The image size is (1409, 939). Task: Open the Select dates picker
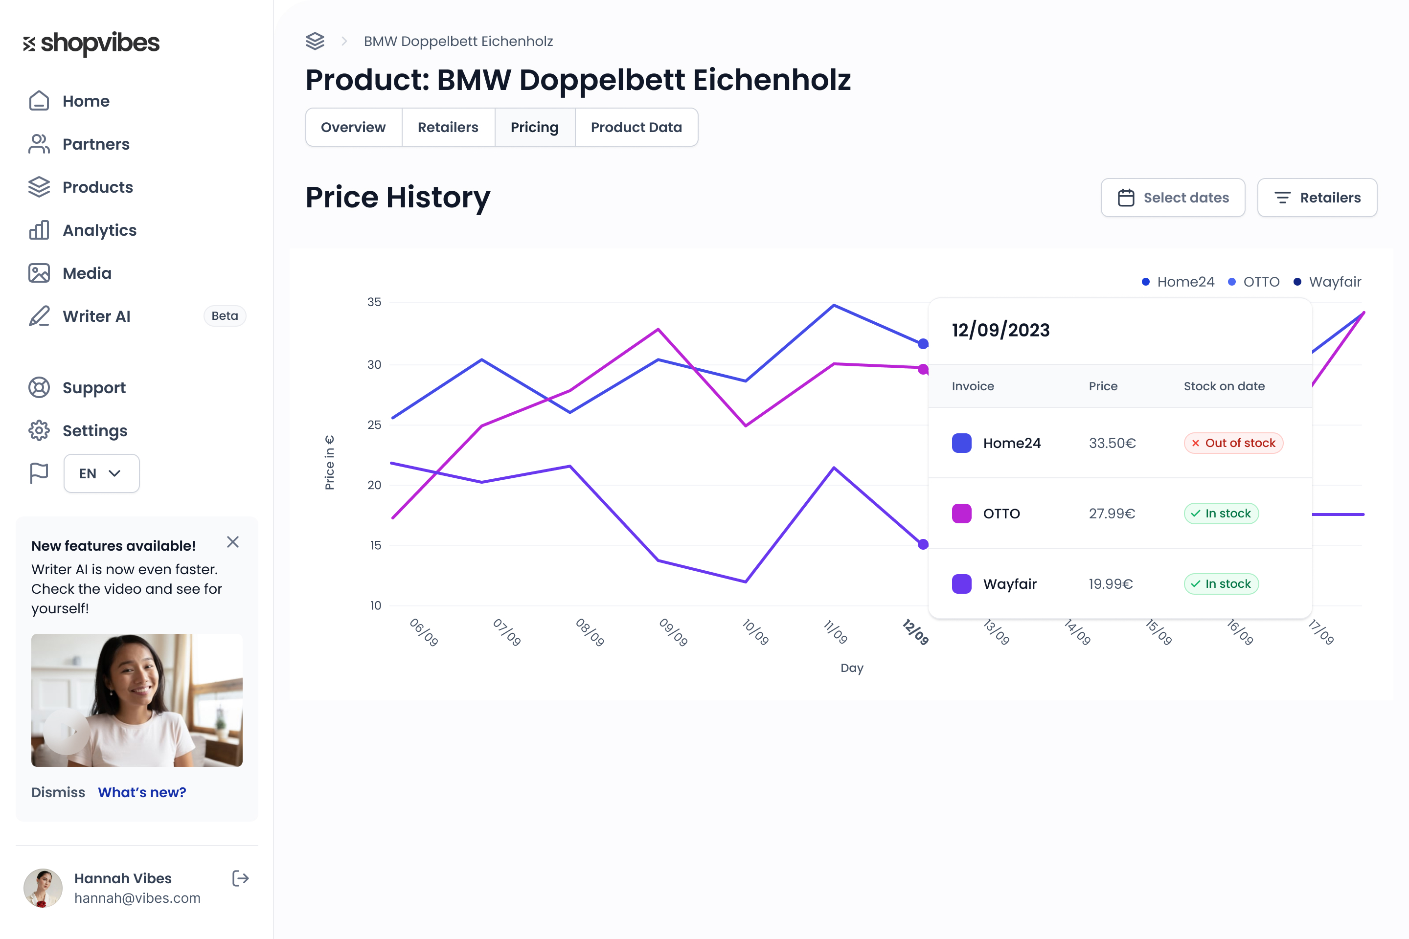pyautogui.click(x=1173, y=198)
